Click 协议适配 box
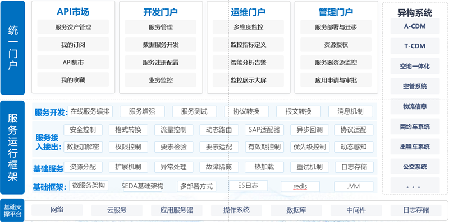 pyautogui.click(x=354, y=130)
